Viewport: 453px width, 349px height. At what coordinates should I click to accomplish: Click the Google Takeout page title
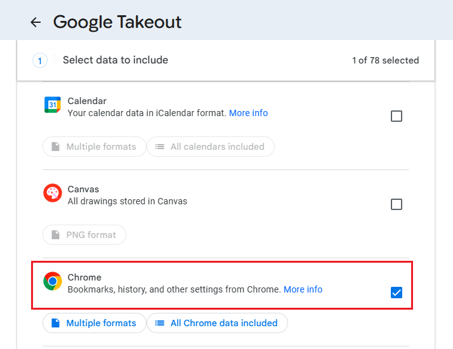tap(117, 22)
